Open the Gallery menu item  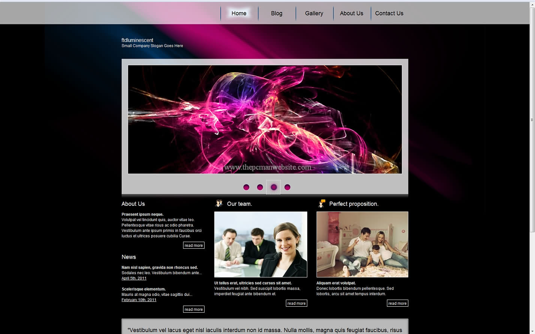pyautogui.click(x=314, y=13)
